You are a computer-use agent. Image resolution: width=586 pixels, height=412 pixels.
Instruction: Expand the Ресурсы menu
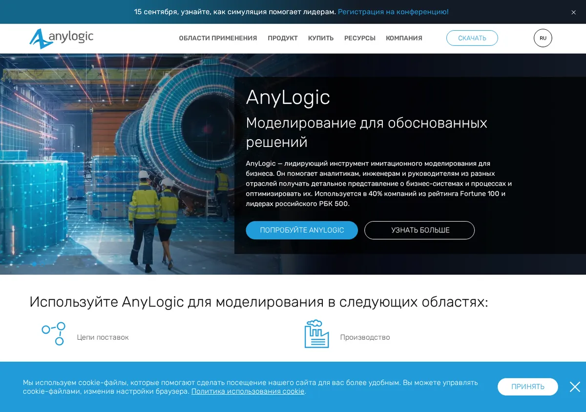coord(360,38)
